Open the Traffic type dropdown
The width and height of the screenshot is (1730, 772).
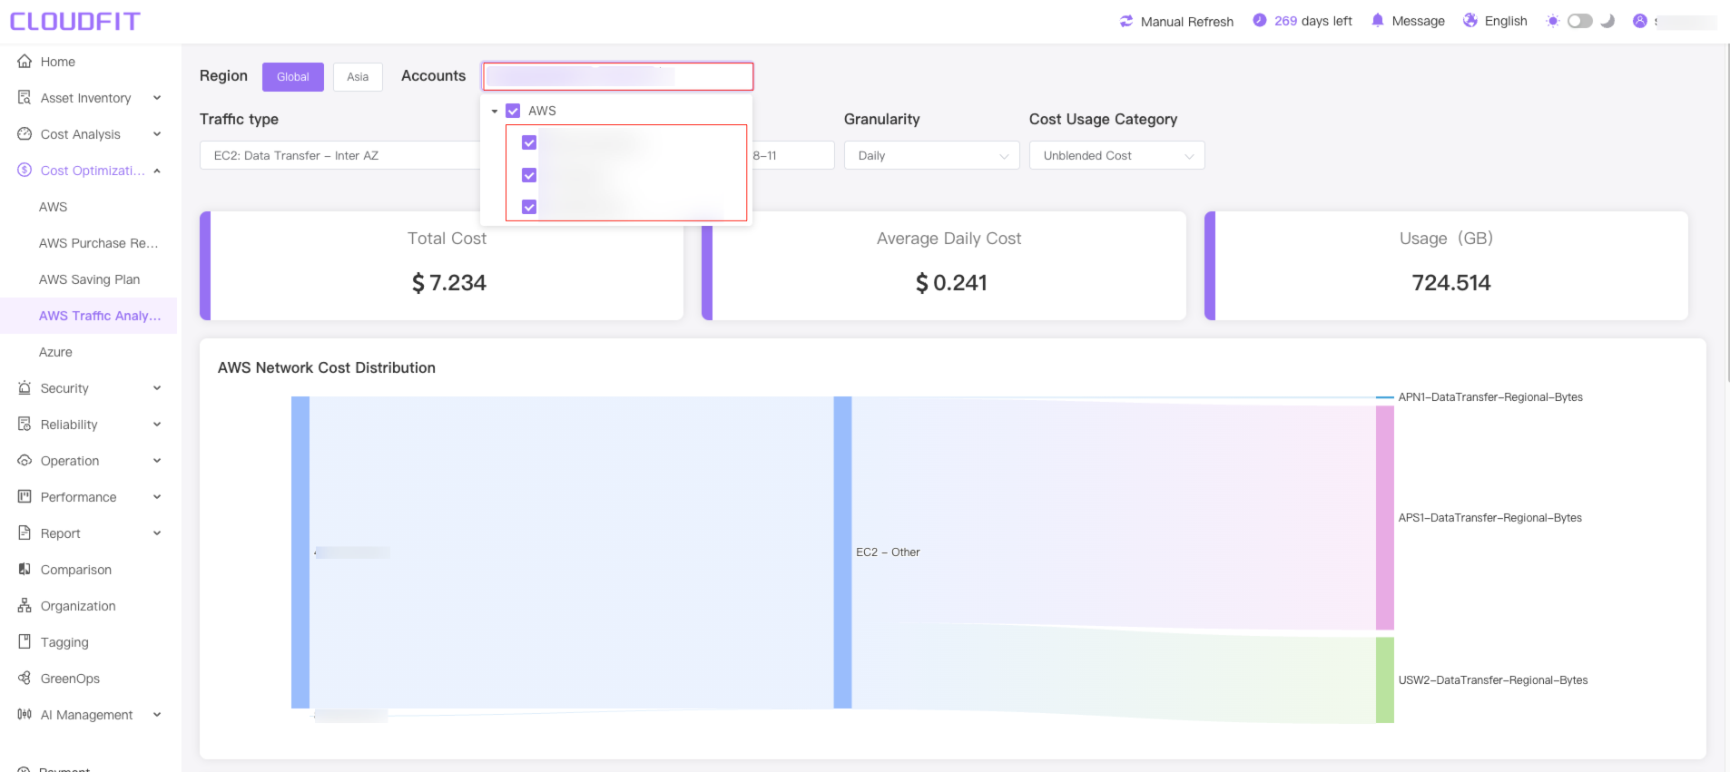coord(340,155)
